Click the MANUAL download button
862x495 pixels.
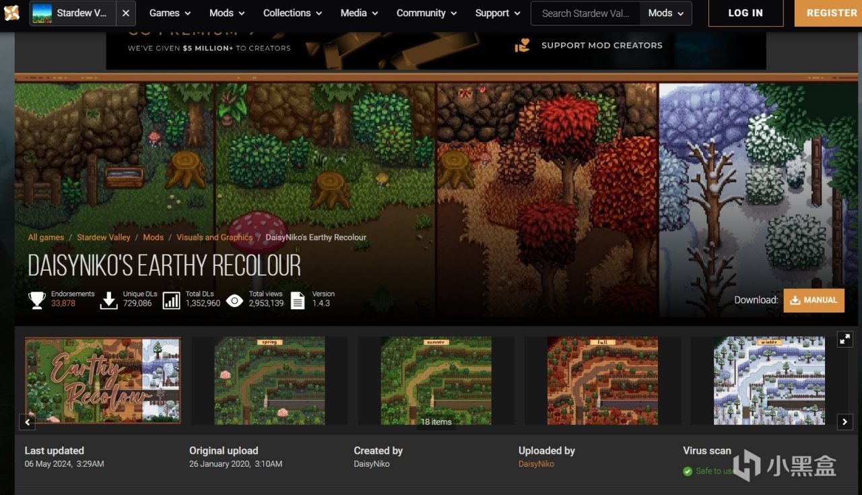[814, 300]
